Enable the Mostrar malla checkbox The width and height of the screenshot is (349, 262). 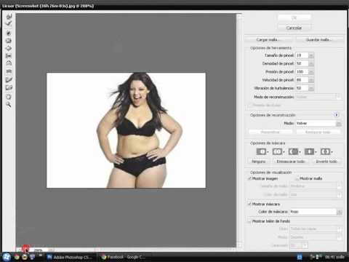coord(297,178)
